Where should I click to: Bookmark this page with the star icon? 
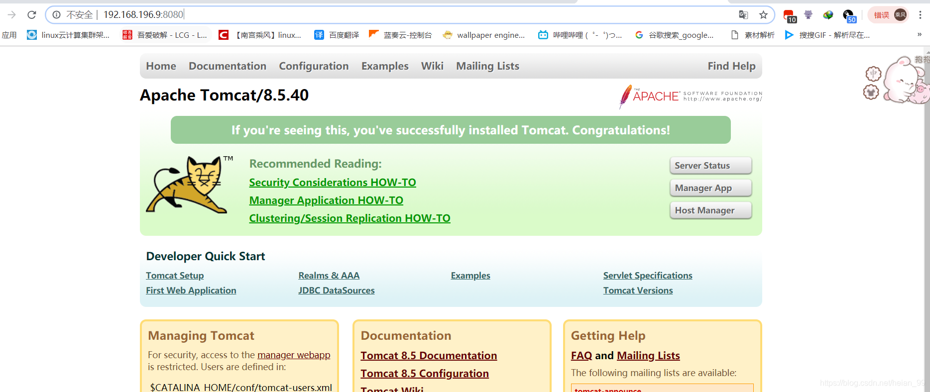(x=763, y=15)
